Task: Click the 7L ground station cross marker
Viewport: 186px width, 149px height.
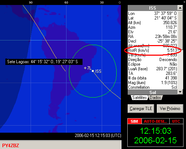Action: tap(85, 68)
